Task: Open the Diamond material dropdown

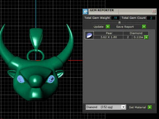Action: coord(123,107)
